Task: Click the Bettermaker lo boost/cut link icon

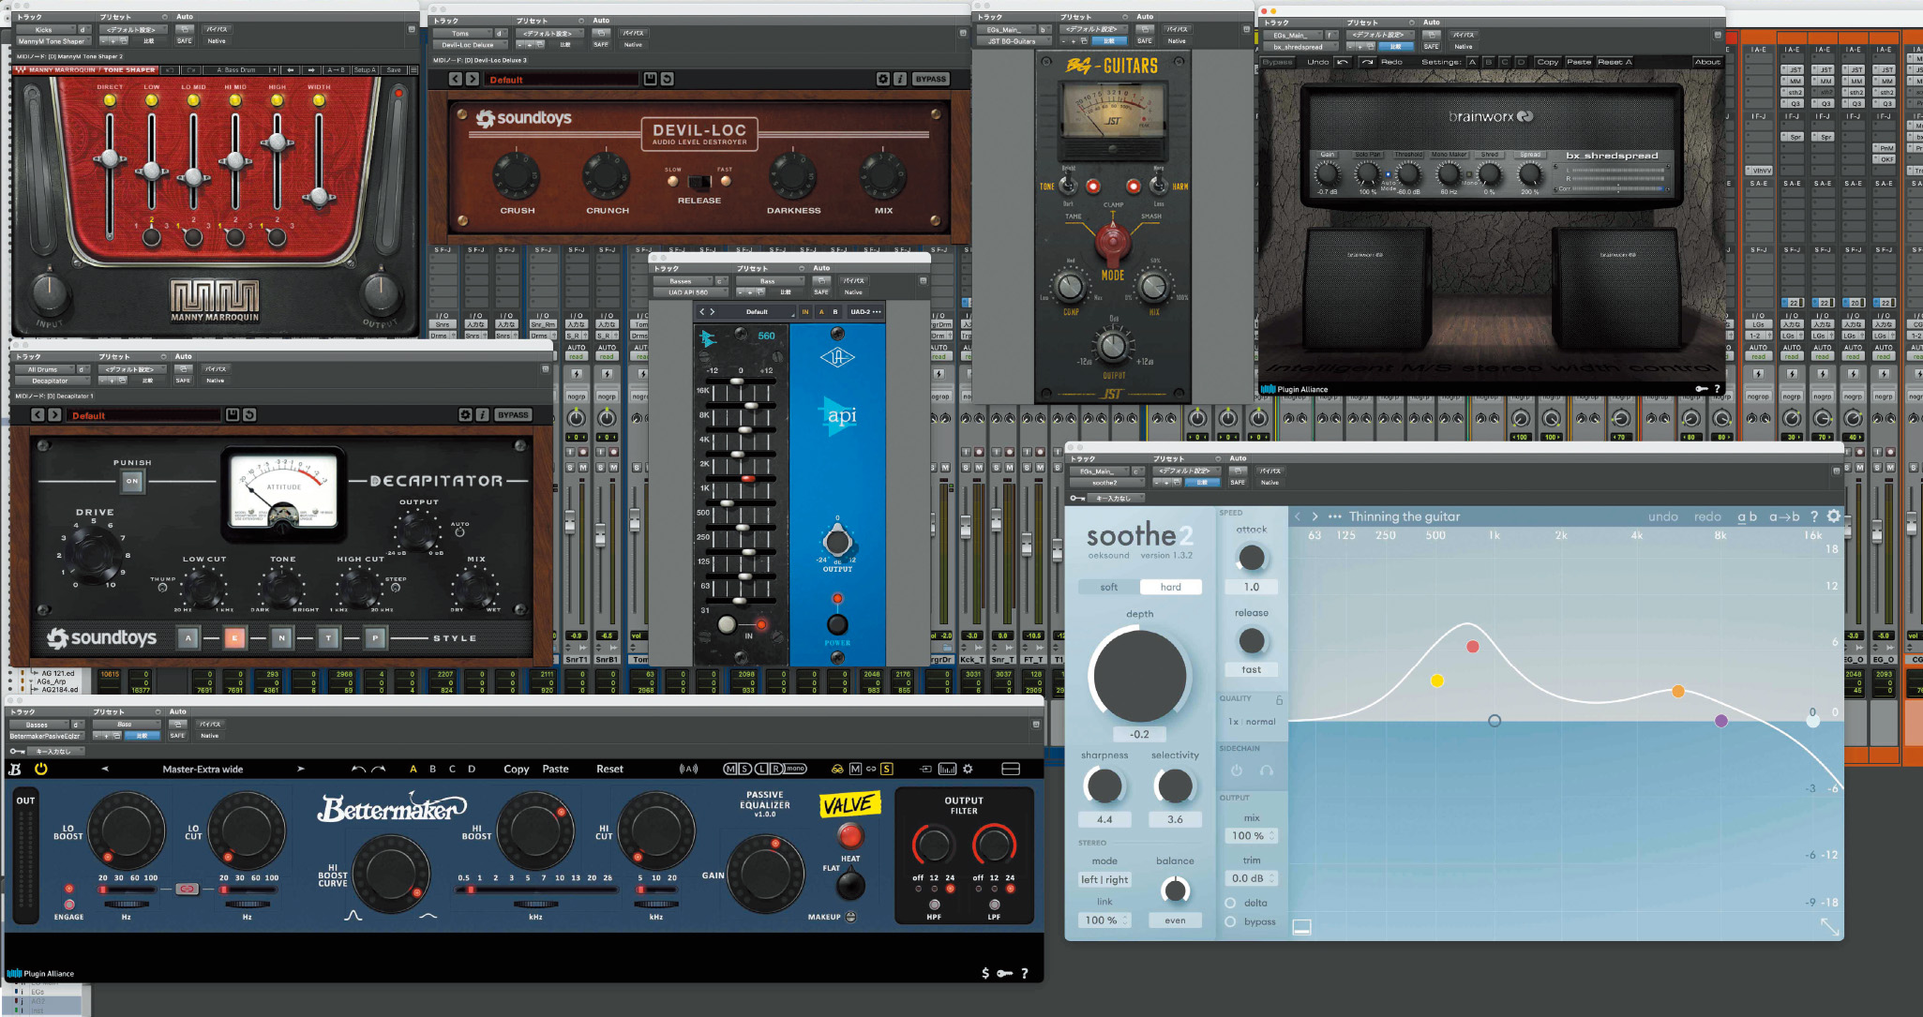Action: click(187, 889)
